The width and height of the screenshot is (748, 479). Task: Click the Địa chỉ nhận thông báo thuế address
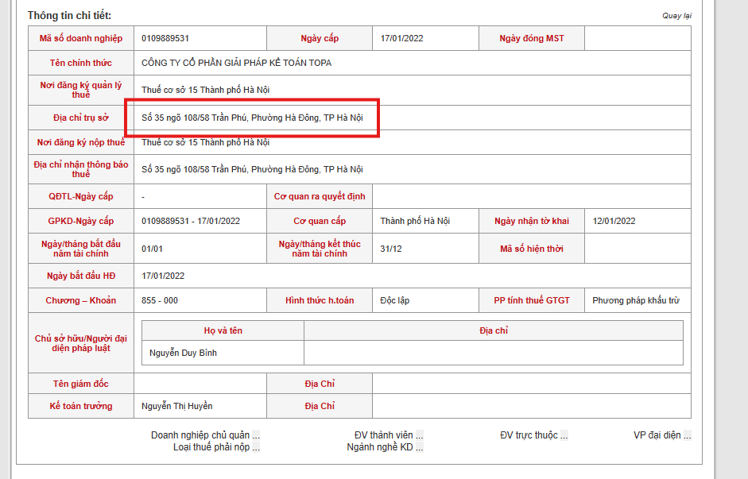252,169
